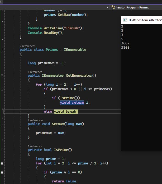
Task: Click the highlighted 'yield break;' statement
Action: [x=66, y=112]
